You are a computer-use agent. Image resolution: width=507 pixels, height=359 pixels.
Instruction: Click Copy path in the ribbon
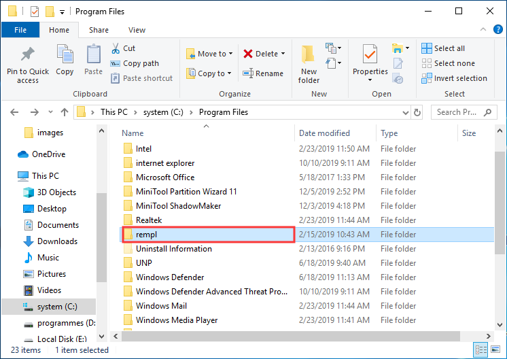coord(135,63)
